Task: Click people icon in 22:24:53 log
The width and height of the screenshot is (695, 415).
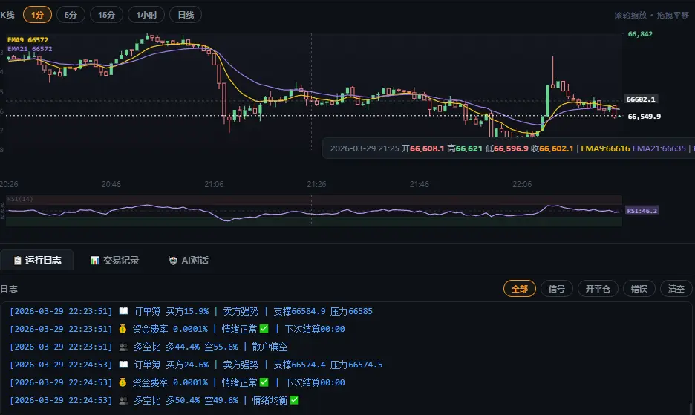Action: pos(124,400)
